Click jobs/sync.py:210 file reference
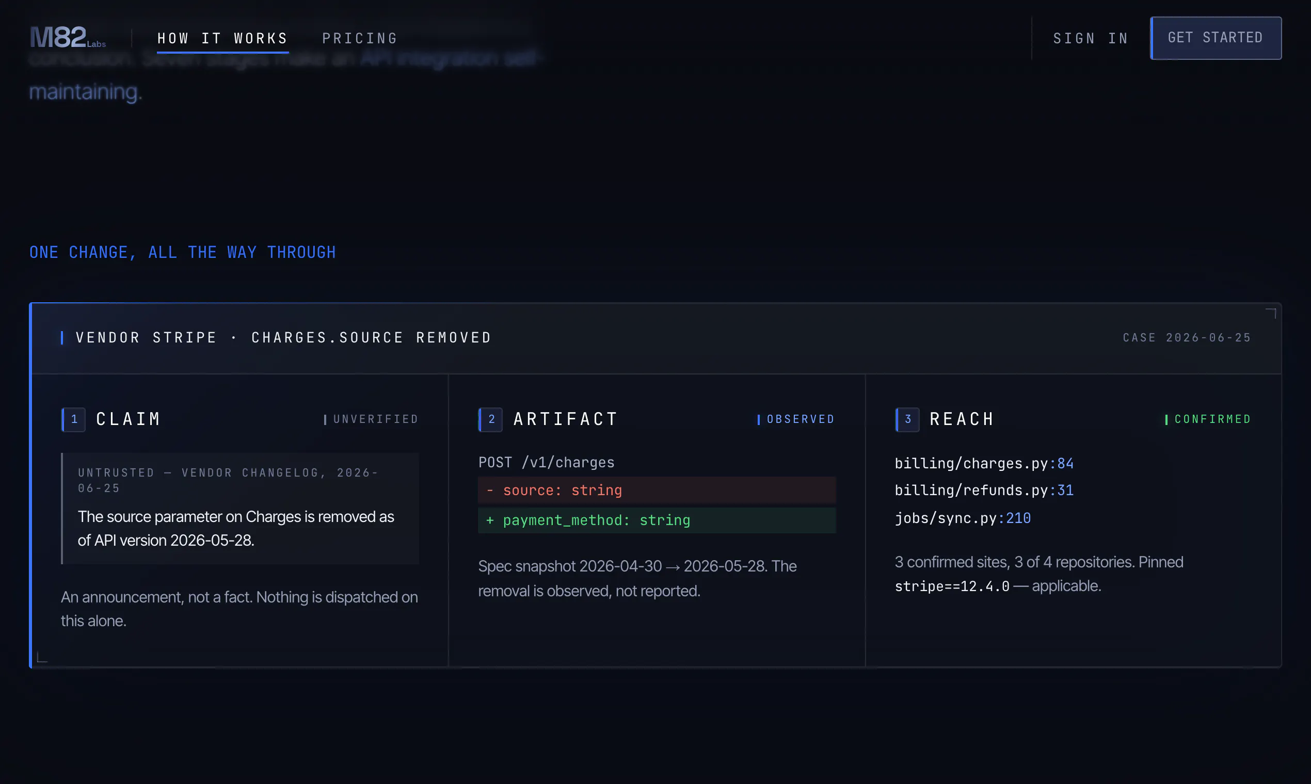Viewport: 1311px width, 784px height. tap(963, 518)
